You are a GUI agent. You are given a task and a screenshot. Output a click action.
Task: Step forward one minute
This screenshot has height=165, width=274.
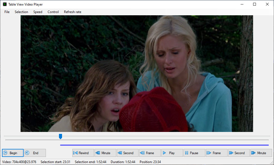coord(261,153)
